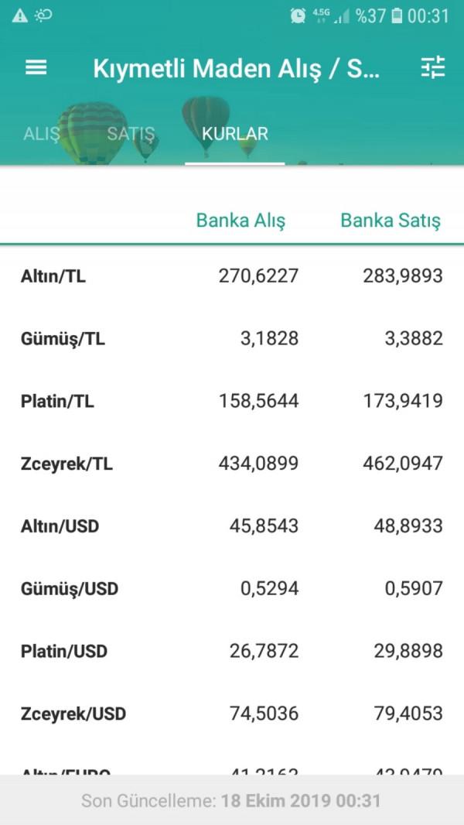This screenshot has width=464, height=825.
Task: Tap the signal strength status icon
Action: tap(341, 16)
